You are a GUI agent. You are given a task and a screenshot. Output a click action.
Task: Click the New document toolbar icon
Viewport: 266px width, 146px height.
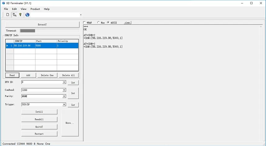pos(8,15)
